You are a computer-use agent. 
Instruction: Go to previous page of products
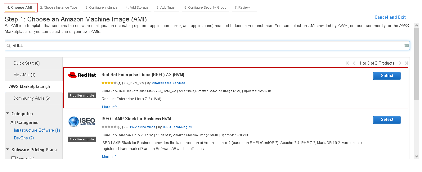[354, 63]
